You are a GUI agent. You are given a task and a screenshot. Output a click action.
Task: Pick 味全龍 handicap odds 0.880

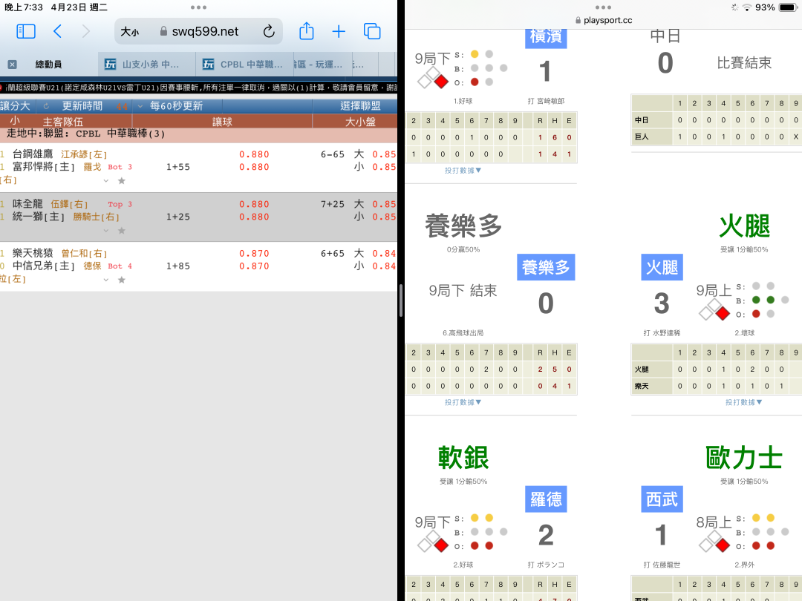coord(254,205)
